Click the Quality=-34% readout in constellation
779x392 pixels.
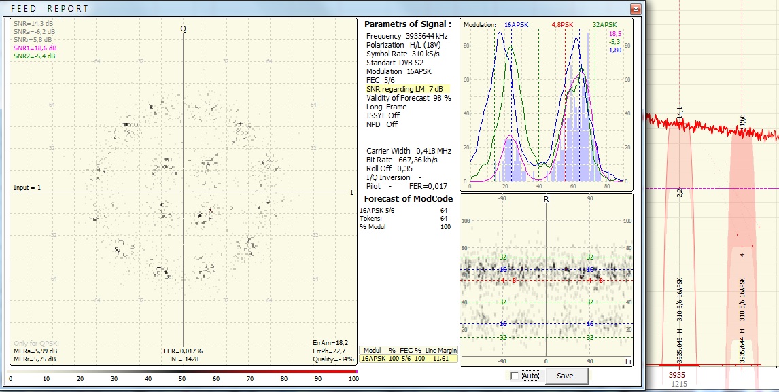pyautogui.click(x=333, y=359)
